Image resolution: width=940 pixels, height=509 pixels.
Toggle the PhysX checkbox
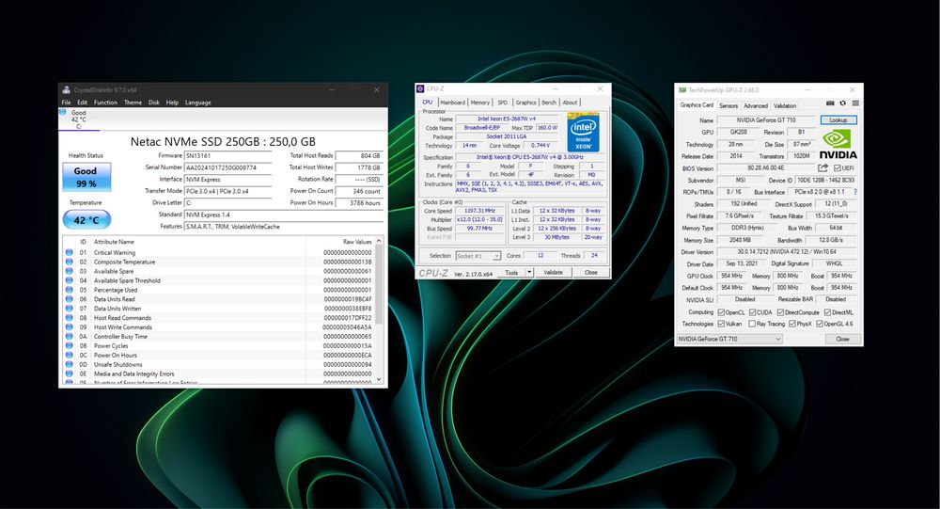click(791, 324)
